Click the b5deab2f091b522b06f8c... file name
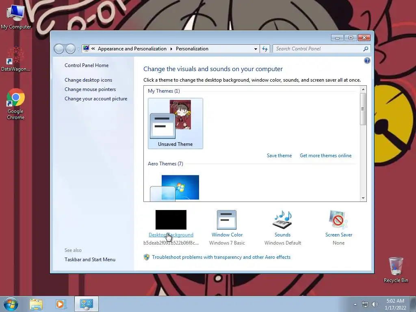The image size is (416, 312). 171,243
